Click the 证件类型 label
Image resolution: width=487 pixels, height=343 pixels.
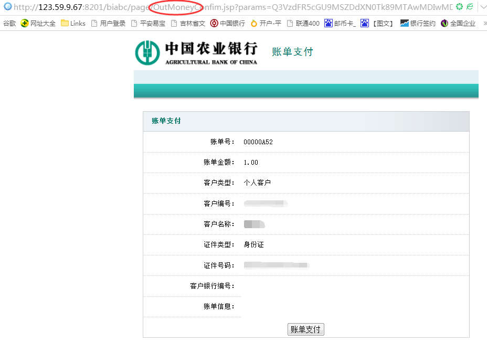219,244
